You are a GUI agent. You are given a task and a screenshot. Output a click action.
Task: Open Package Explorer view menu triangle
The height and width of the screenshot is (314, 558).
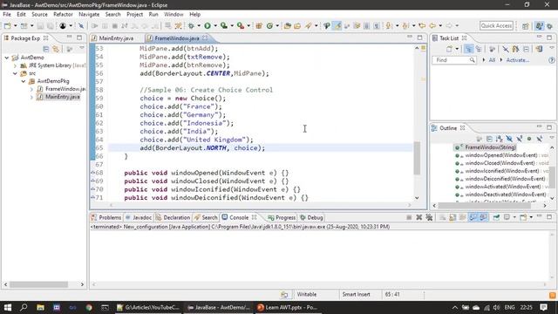[82, 48]
